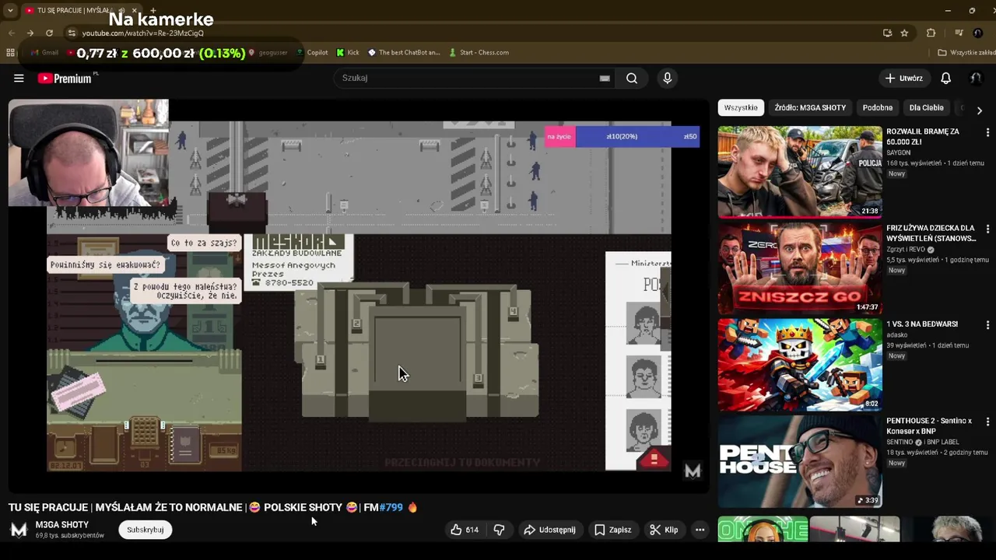This screenshot has width=996, height=560.
Task: Click the #799 hashtag link in title
Action: tap(391, 507)
